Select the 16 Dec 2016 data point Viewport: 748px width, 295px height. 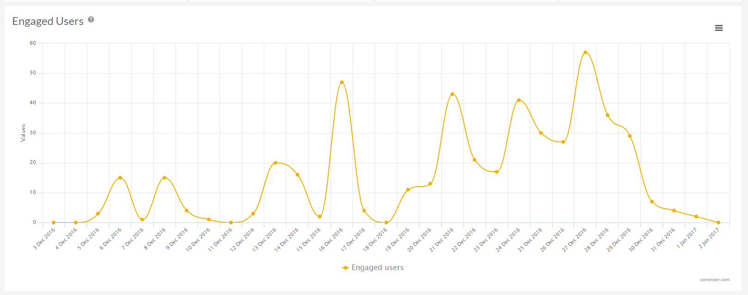[342, 82]
